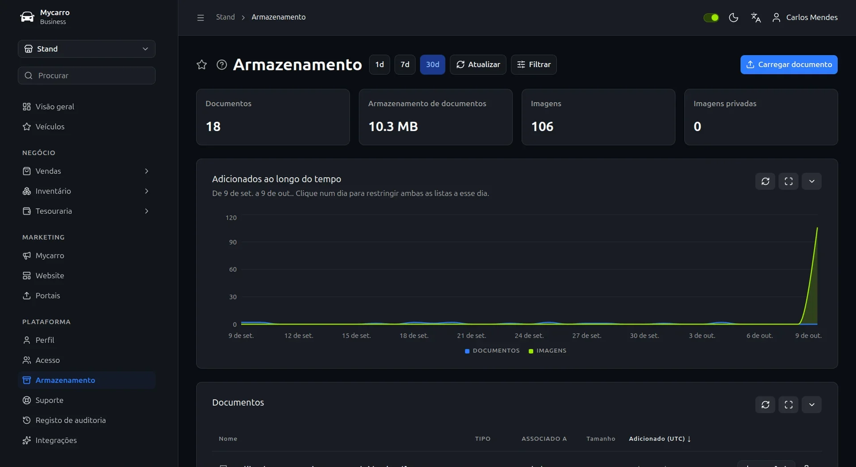Favorite this page with the star icon
The width and height of the screenshot is (856, 467).
point(202,65)
